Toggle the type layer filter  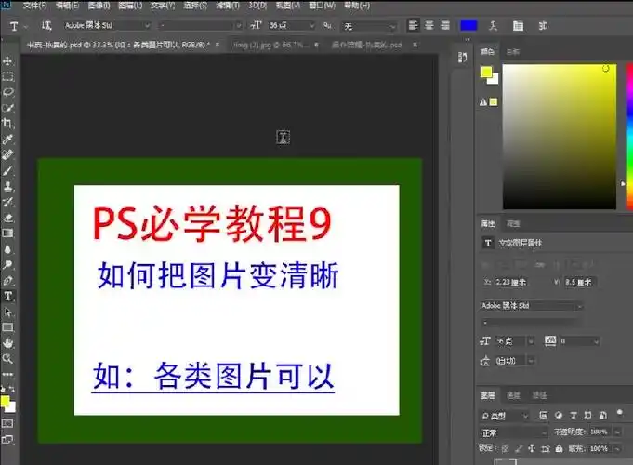[x=574, y=415]
